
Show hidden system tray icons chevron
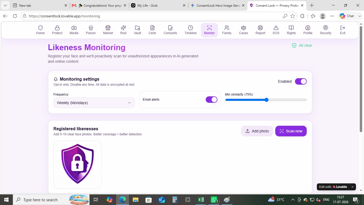point(293,200)
